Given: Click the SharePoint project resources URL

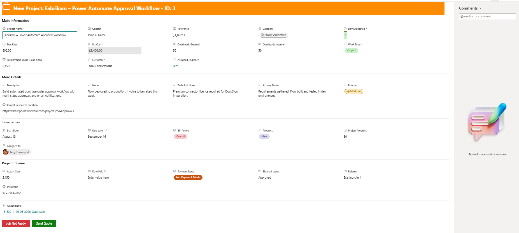Looking at the screenshot, I should pos(38,111).
